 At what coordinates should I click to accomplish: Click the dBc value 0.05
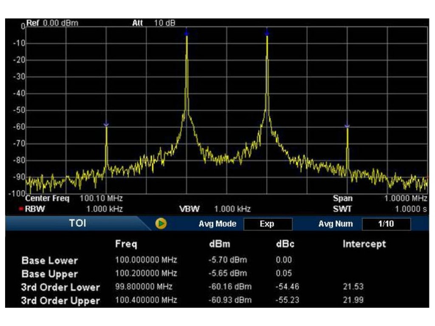point(284,273)
